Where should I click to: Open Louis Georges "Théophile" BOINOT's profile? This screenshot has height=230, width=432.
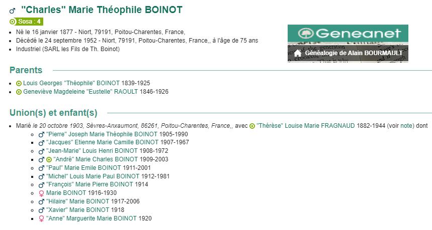click(x=71, y=83)
